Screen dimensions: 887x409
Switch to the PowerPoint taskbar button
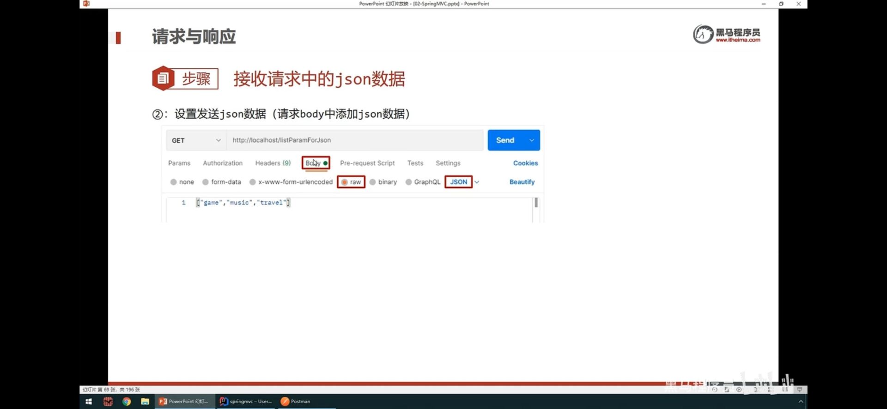(x=184, y=402)
